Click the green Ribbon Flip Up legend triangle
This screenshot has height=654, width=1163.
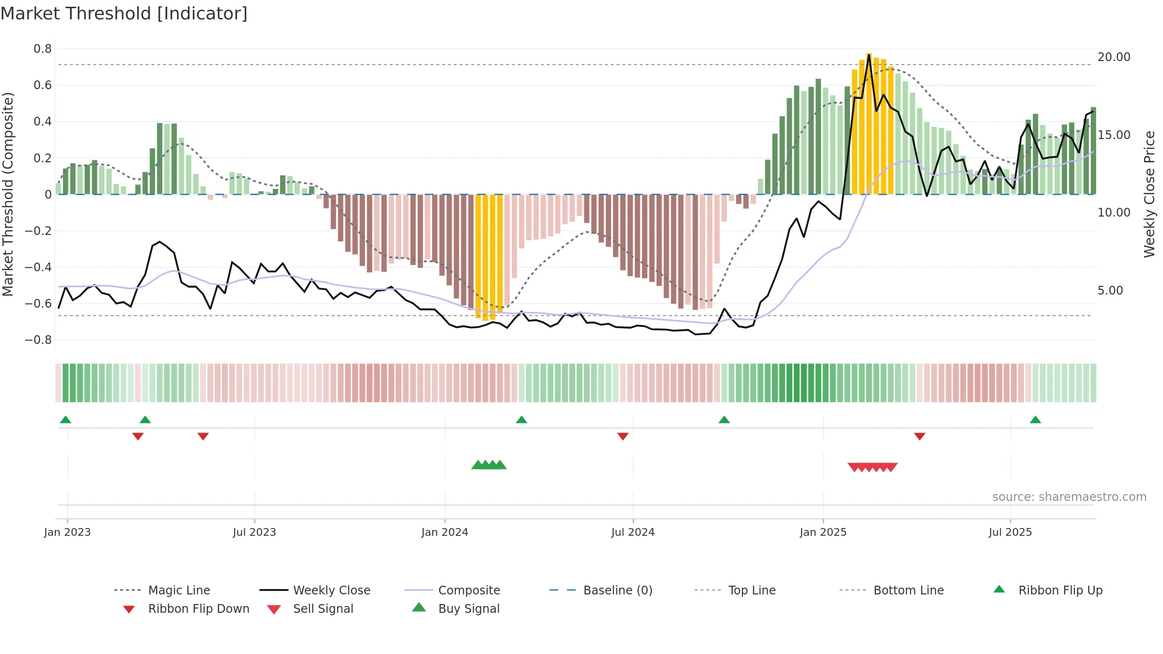click(x=999, y=589)
